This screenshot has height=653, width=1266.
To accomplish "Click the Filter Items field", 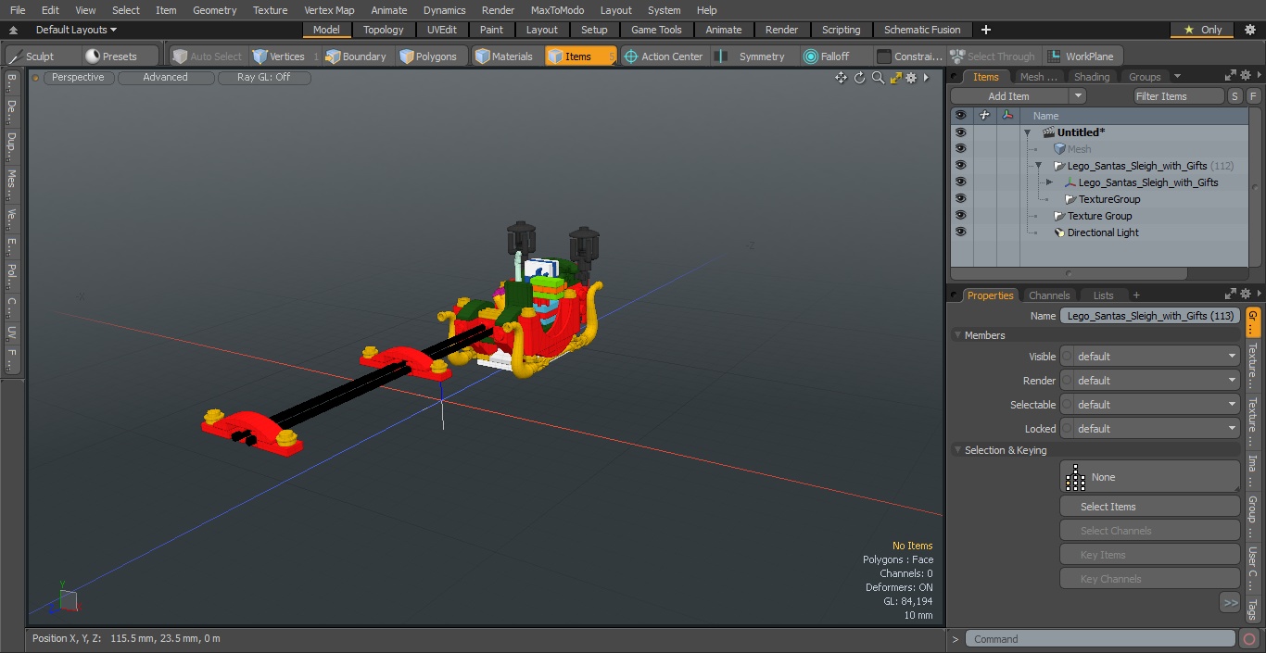I will [x=1179, y=96].
